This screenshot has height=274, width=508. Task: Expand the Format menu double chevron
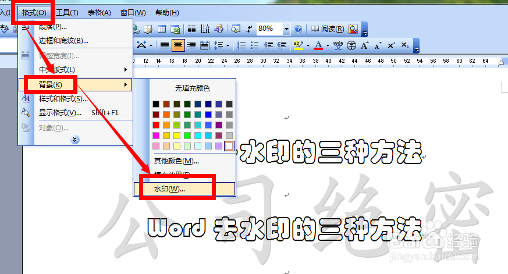click(x=75, y=140)
